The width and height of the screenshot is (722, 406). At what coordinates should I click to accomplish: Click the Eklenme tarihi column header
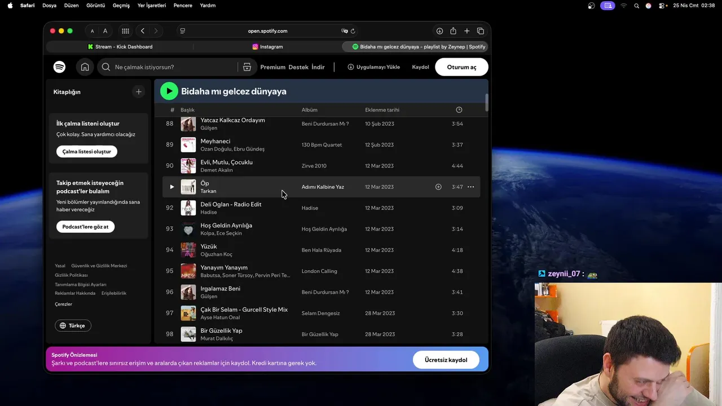click(382, 110)
